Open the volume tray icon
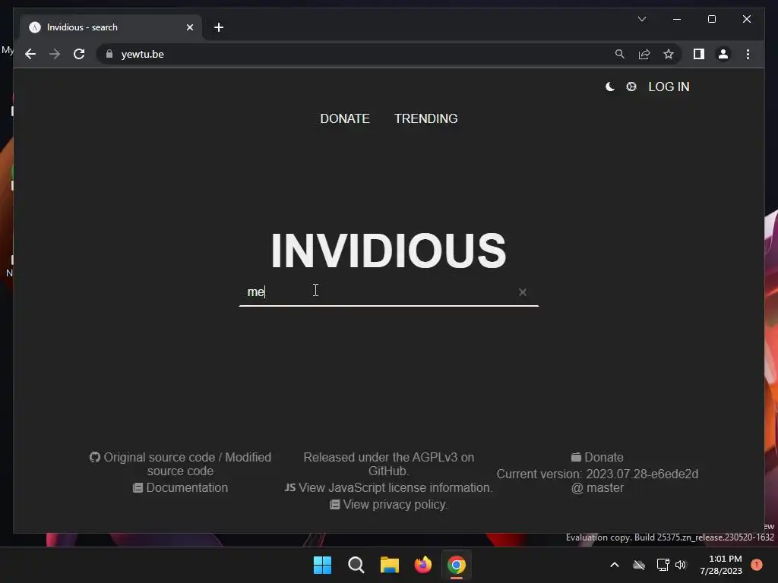778x583 pixels. [x=681, y=565]
